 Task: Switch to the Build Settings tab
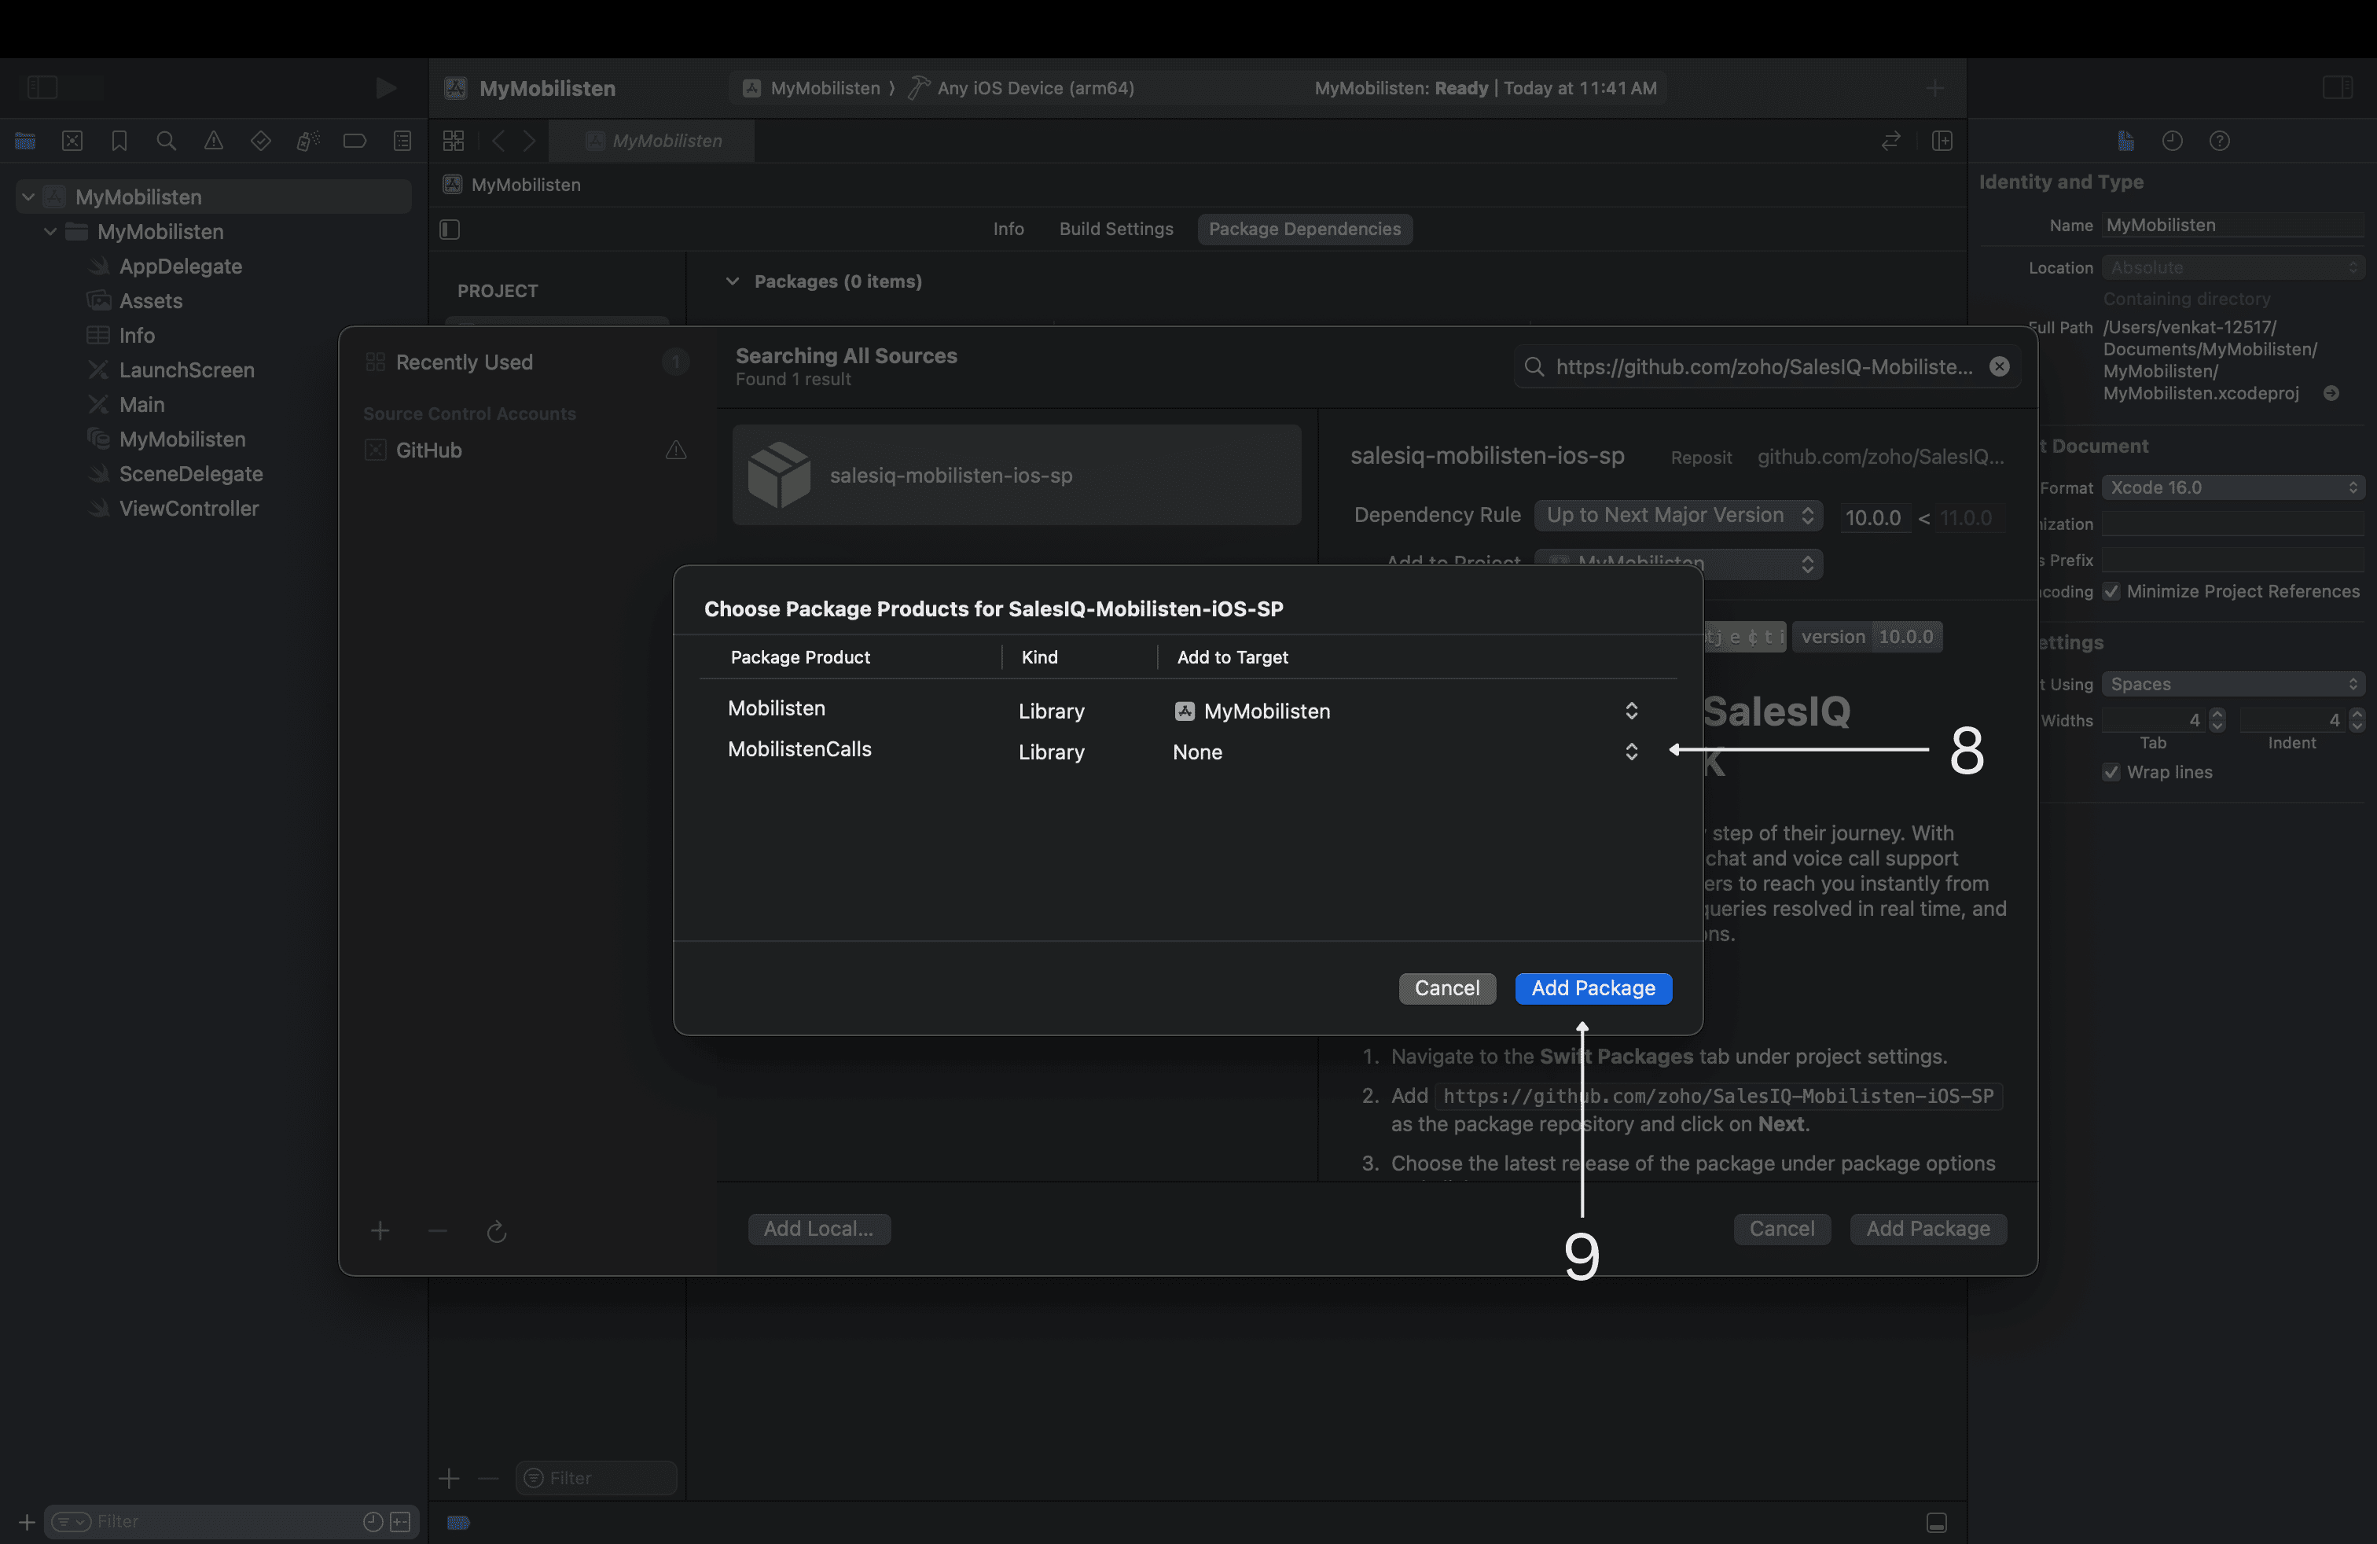click(1115, 229)
